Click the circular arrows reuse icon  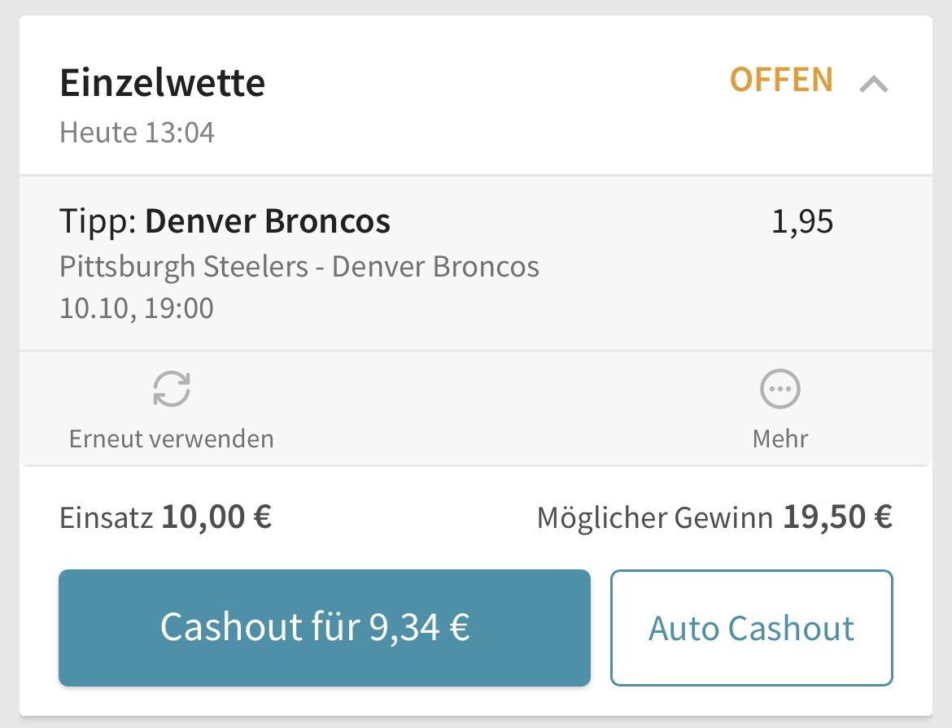(172, 389)
